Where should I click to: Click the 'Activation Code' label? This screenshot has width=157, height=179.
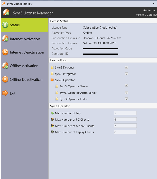coord(62,49)
